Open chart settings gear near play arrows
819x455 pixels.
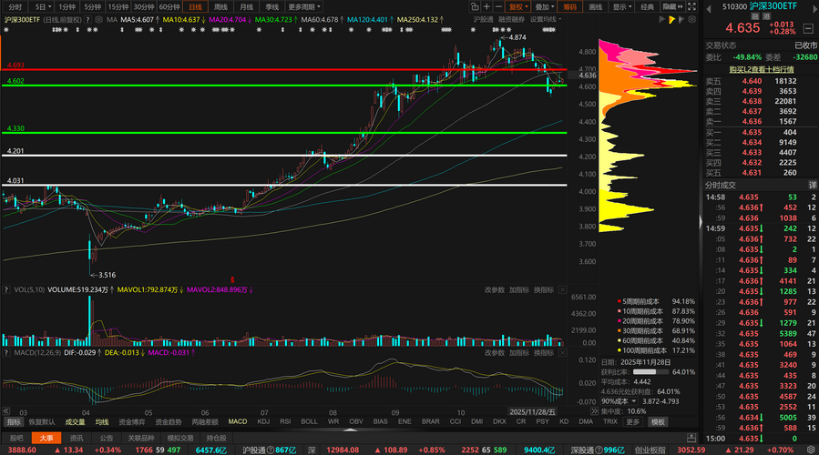coord(692,20)
